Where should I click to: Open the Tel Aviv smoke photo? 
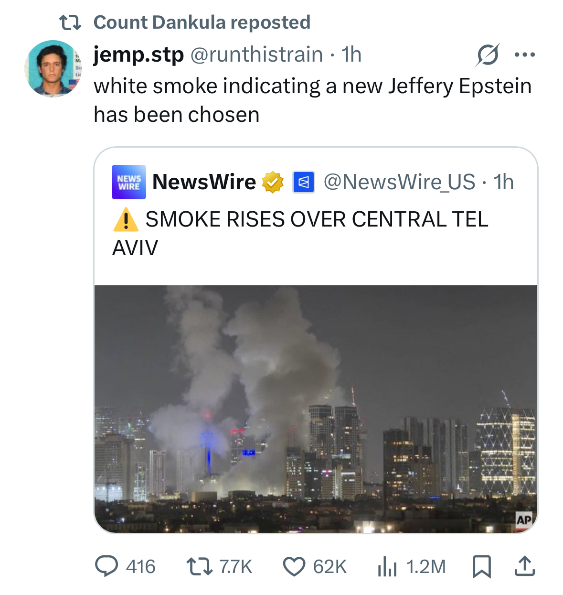(x=316, y=409)
